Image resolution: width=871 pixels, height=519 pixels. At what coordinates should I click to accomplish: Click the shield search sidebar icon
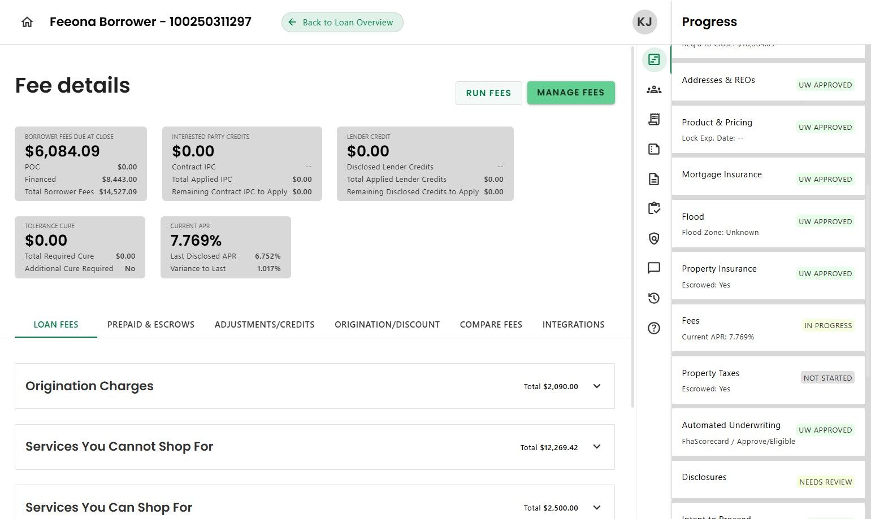(654, 238)
